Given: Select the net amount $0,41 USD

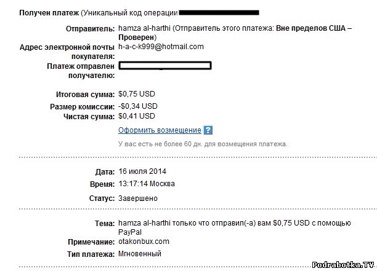Looking at the screenshot, I should 137,116.
